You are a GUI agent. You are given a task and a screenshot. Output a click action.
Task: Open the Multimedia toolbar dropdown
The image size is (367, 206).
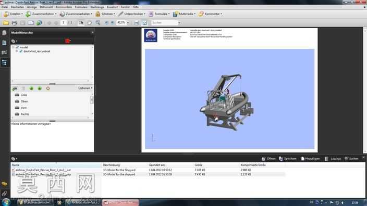[184, 14]
